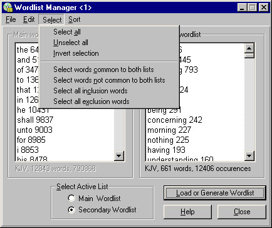This screenshot has width=272, height=228.
Task: Close the open Select menu
Action: click(x=52, y=20)
